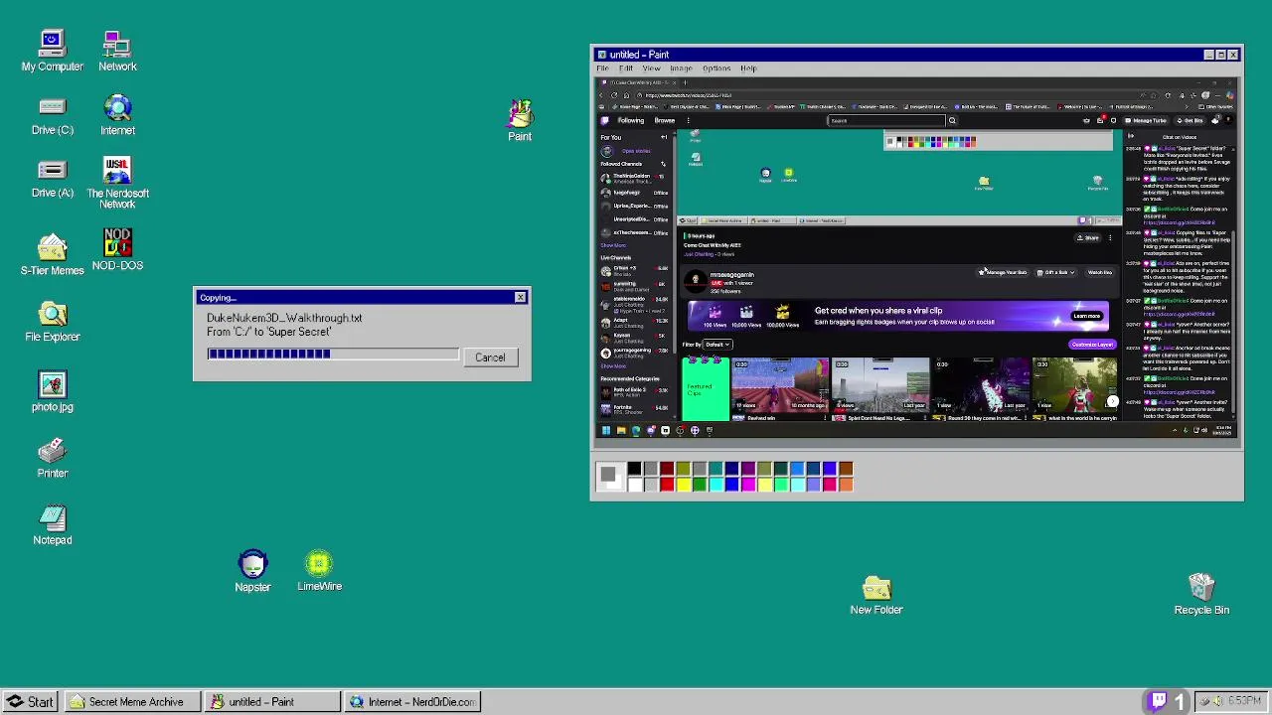Select the Drive (A:) floppy icon
The width and height of the screenshot is (1272, 715).
click(52, 179)
